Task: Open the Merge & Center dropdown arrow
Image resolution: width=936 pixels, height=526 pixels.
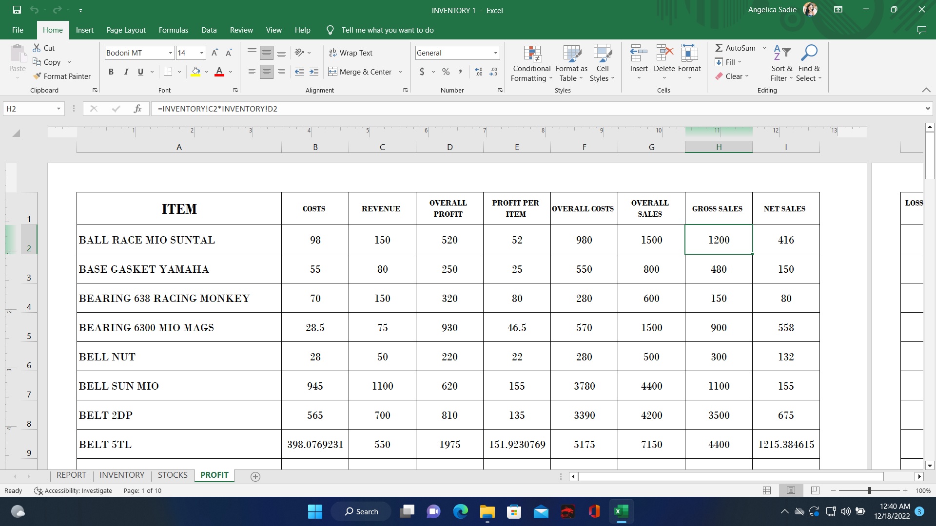Action: [400, 72]
